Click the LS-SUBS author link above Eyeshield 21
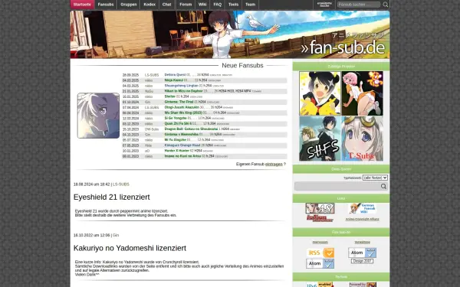This screenshot has width=460, height=287. coord(121,184)
